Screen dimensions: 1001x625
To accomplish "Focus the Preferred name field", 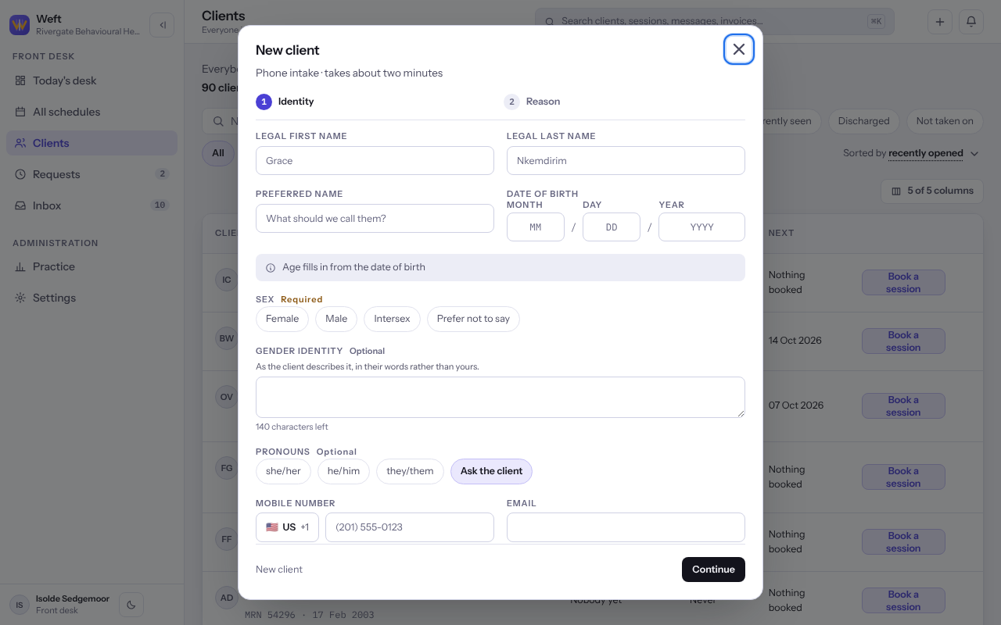I will point(375,219).
